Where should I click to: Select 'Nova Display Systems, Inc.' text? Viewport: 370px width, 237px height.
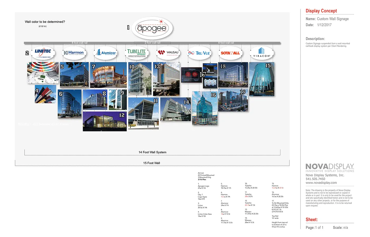(x=325, y=175)
